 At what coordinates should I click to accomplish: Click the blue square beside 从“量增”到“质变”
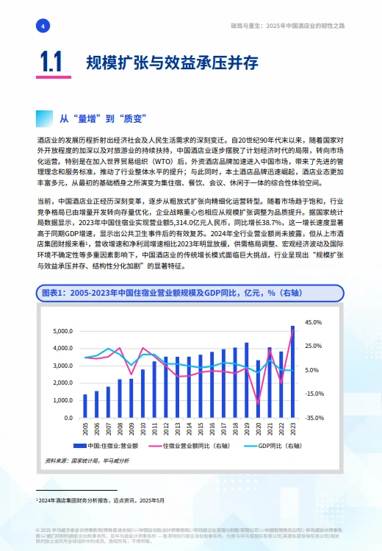coord(45,118)
